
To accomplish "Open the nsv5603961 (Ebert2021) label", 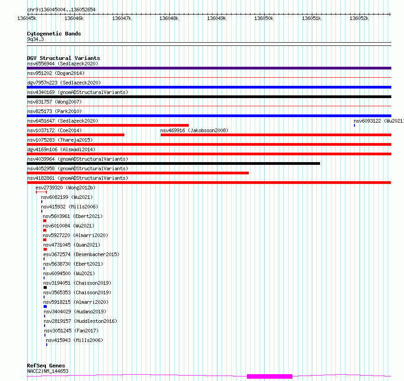I will pos(73,216).
